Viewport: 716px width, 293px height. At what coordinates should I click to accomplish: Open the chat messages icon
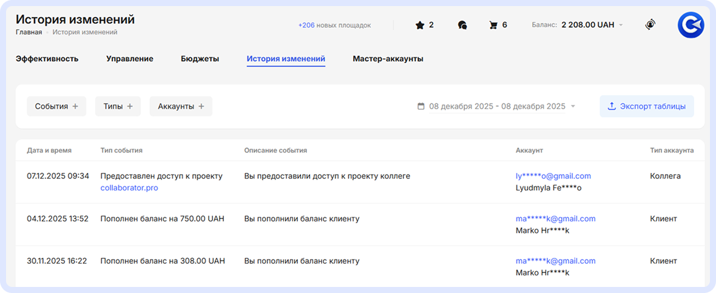click(x=462, y=25)
